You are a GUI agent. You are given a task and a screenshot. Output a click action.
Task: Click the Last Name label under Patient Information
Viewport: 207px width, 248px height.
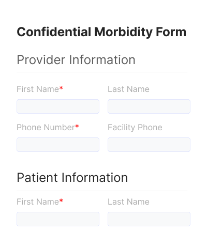(128, 202)
